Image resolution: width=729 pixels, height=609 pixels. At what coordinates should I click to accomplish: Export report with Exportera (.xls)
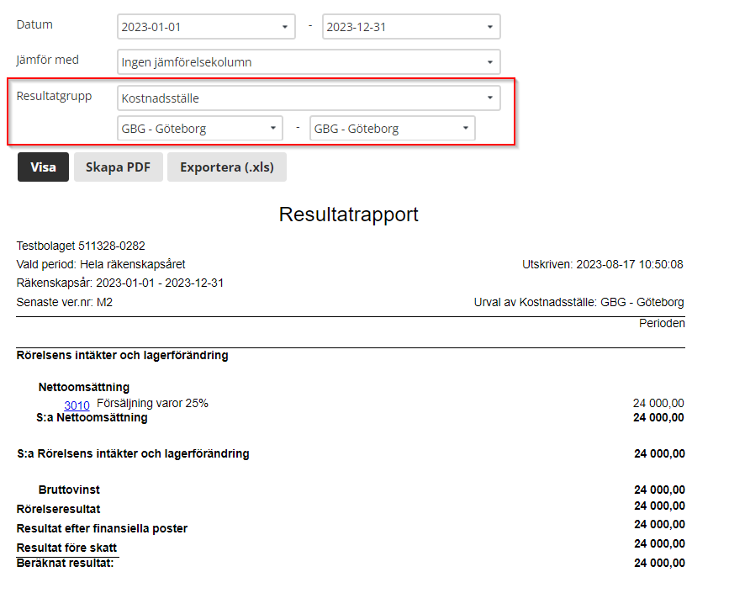[x=227, y=167]
